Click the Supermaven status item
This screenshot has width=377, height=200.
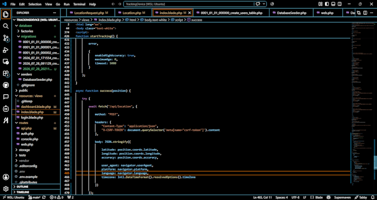click(343, 197)
